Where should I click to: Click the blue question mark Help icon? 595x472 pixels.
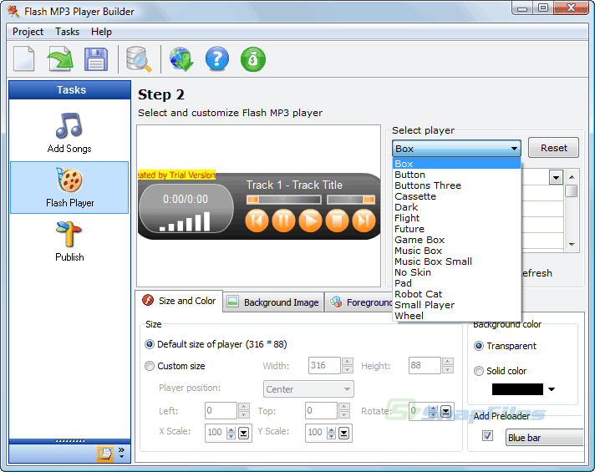coord(217,59)
